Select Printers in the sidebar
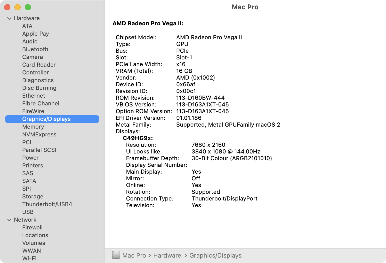The height and width of the screenshot is (263, 386). (33, 166)
